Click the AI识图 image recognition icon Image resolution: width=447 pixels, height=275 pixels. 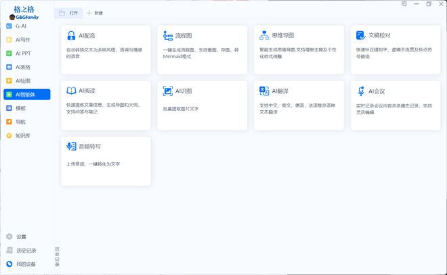168,91
